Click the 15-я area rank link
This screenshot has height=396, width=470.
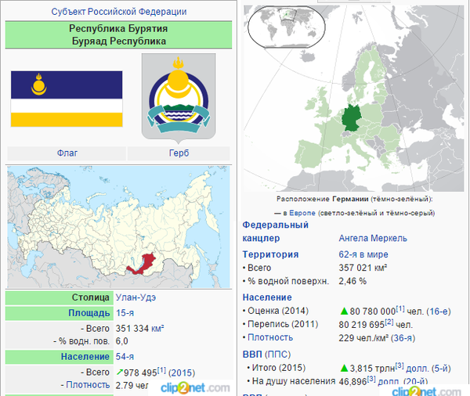tap(125, 313)
